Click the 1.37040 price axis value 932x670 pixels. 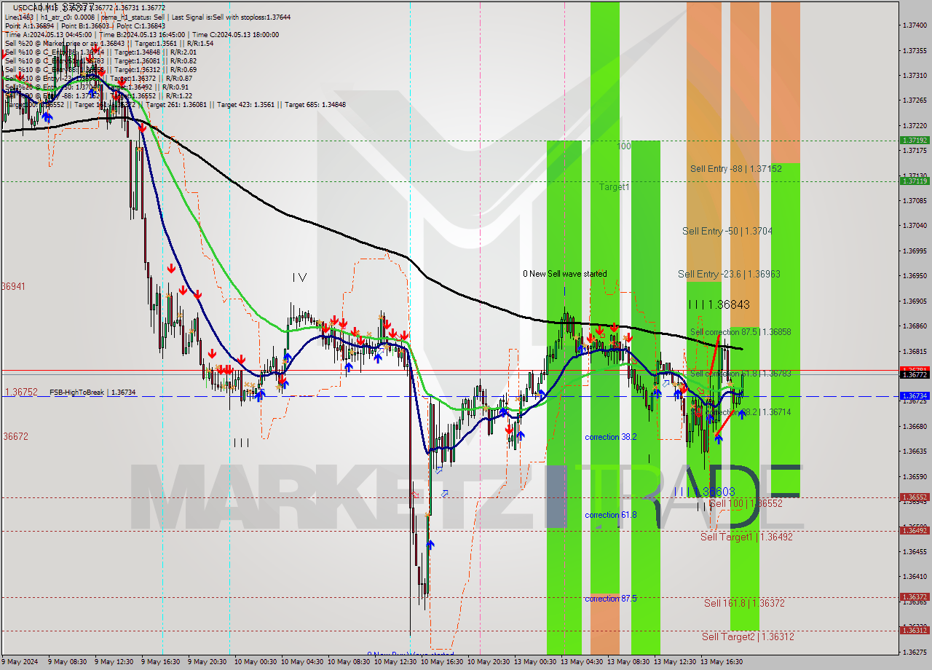coord(915,226)
